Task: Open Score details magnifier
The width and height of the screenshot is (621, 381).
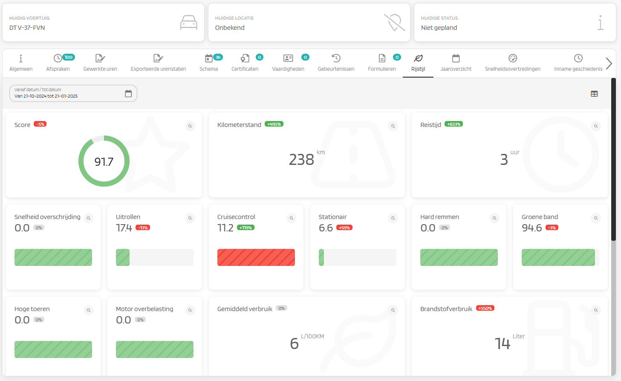Action: coord(190,126)
